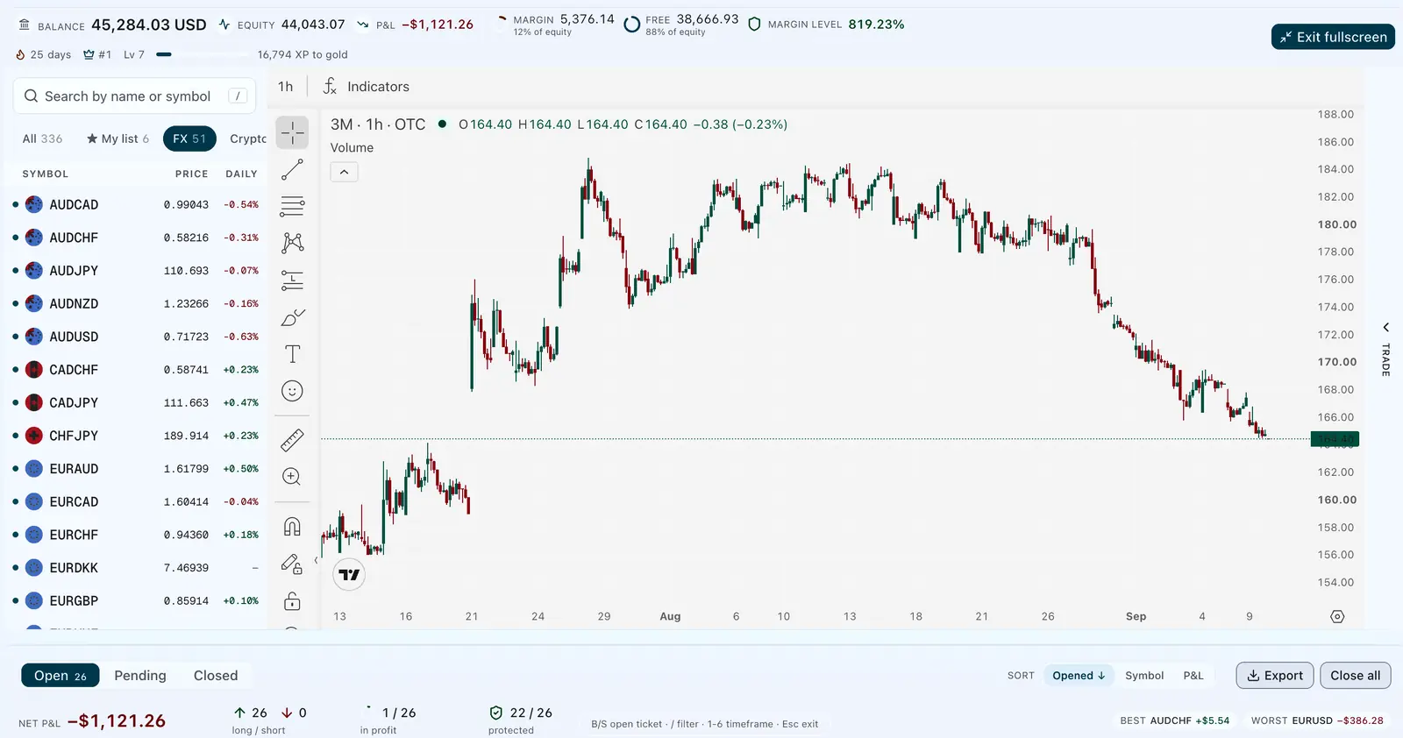Image resolution: width=1403 pixels, height=738 pixels.
Task: Select the ruler measure tool
Action: pos(292,439)
